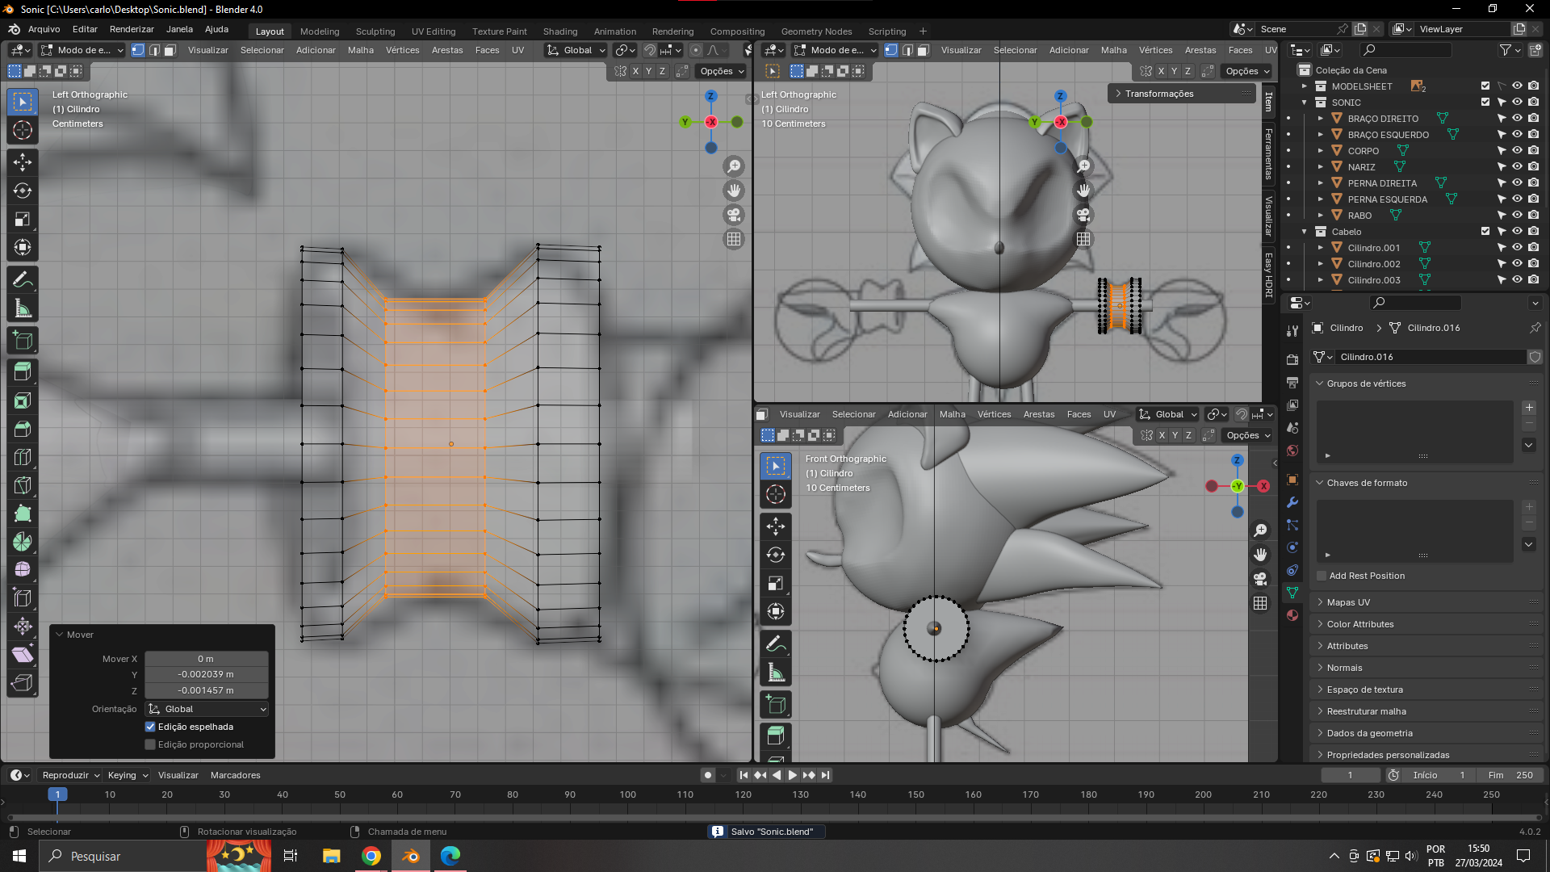Viewport: 1550px width, 872px height.
Task: Select the Loop Cut tool
Action: coord(23,457)
